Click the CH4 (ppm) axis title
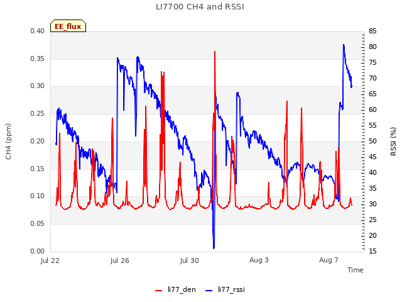Viewport: 402px width, 302px height. click(x=8, y=142)
